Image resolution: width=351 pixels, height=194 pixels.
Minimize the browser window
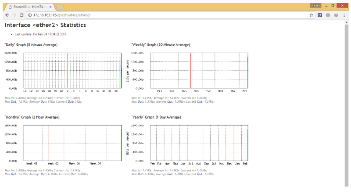326,6
